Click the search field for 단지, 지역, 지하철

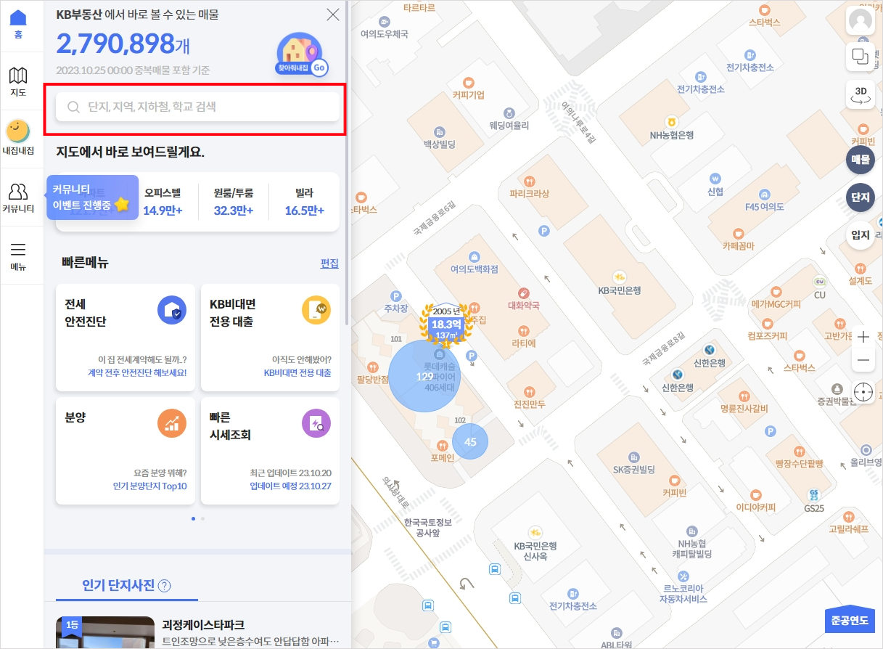click(x=197, y=107)
